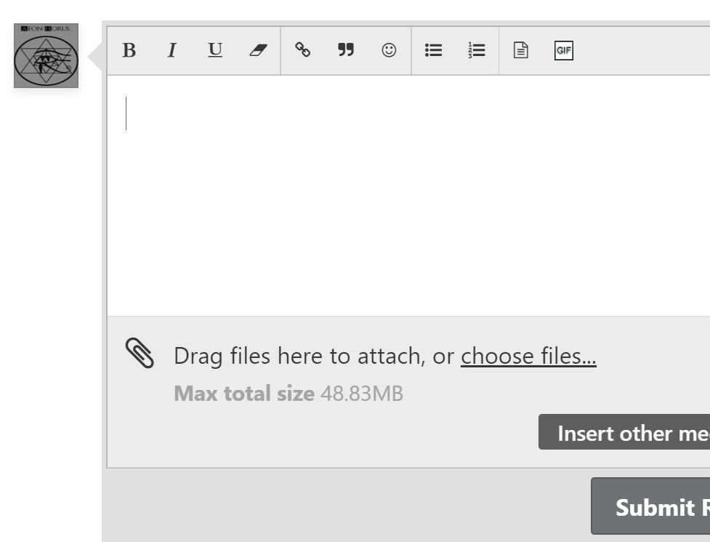Screen dimensions: 710x542
Task: Submit the reply
Action: coord(650,507)
